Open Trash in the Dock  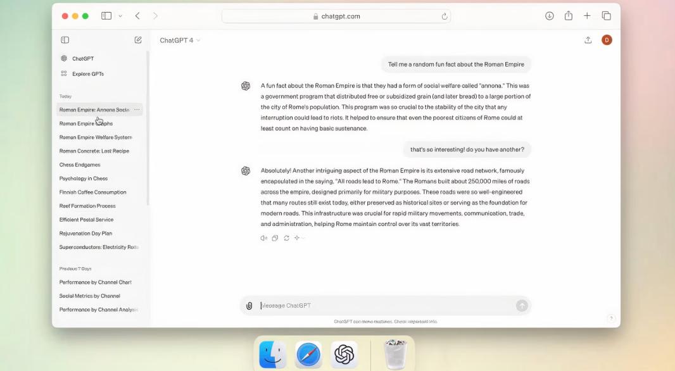click(395, 355)
